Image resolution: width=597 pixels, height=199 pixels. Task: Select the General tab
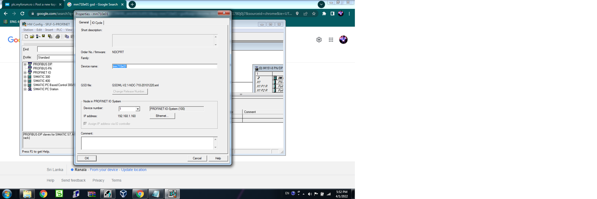84,22
